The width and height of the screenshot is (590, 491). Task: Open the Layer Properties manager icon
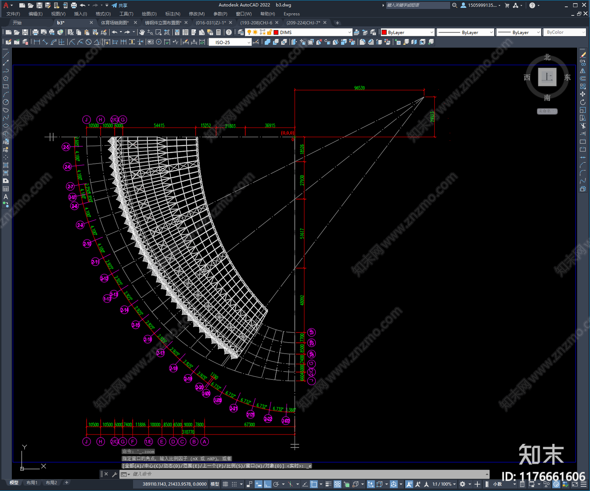[x=241, y=32]
